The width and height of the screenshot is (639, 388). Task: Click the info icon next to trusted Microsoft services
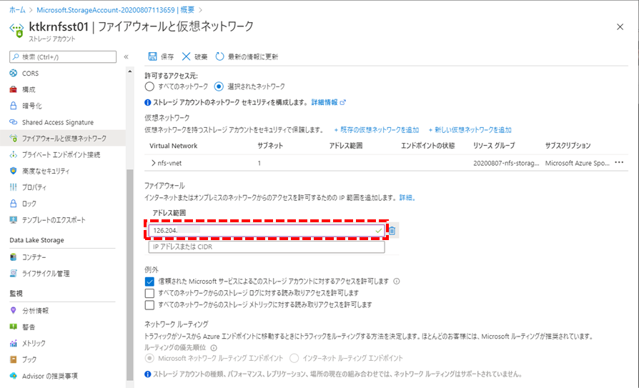(397, 282)
